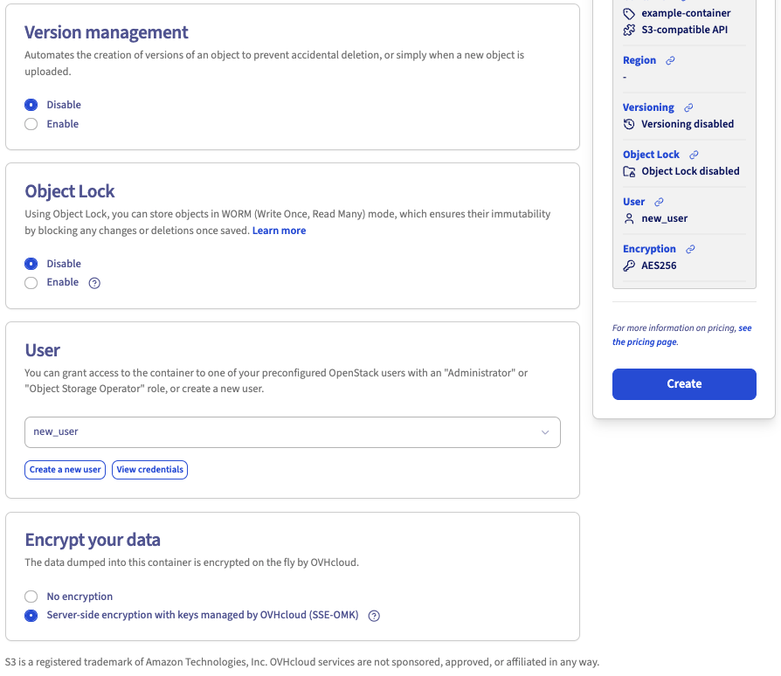The width and height of the screenshot is (781, 676).
Task: Click the person icon beside new_user
Action: pos(629,218)
